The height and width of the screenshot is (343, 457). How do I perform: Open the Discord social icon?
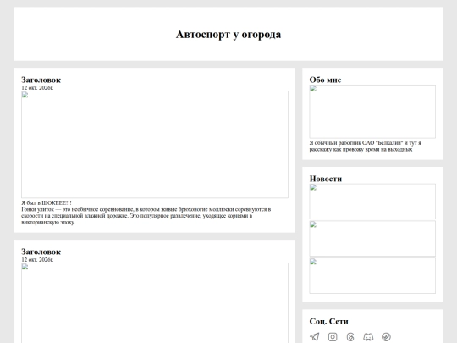click(x=368, y=337)
